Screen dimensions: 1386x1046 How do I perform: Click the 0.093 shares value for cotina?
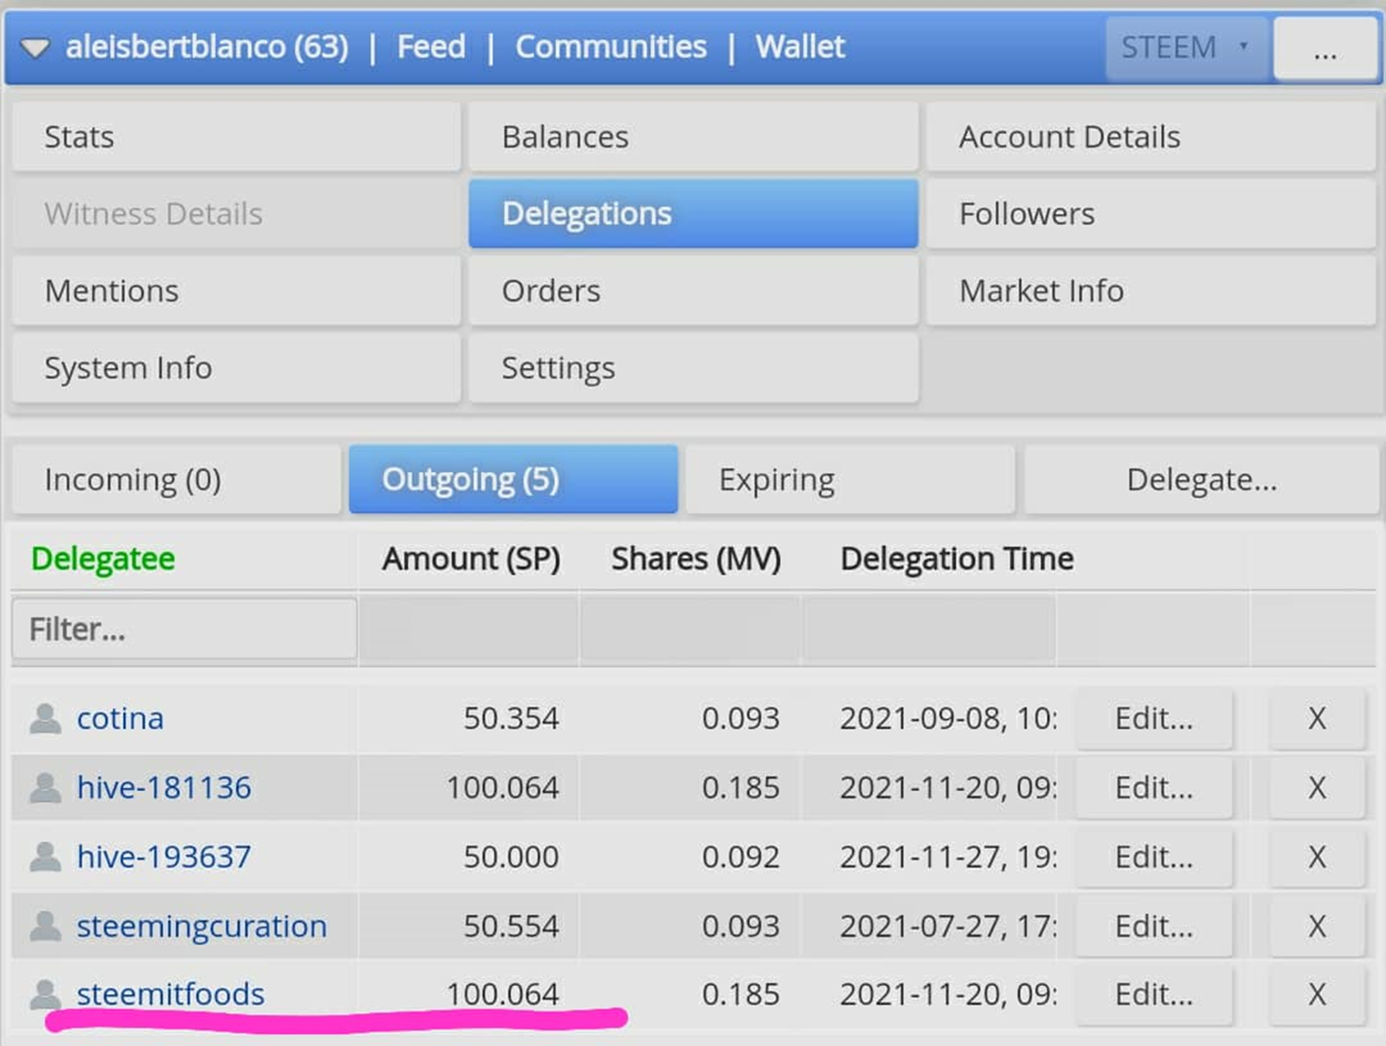click(x=740, y=719)
